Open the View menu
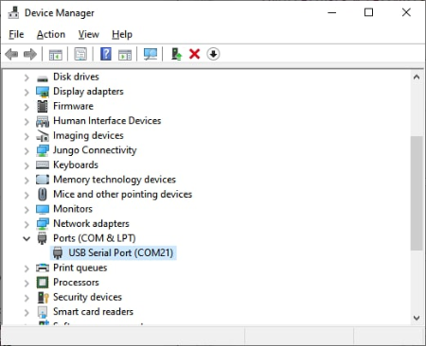The width and height of the screenshot is (426, 346). tap(89, 34)
